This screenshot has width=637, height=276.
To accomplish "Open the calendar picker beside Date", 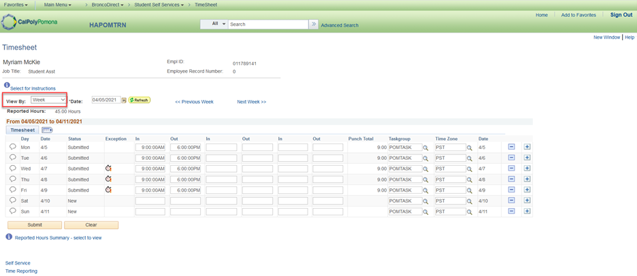I will pos(125,100).
